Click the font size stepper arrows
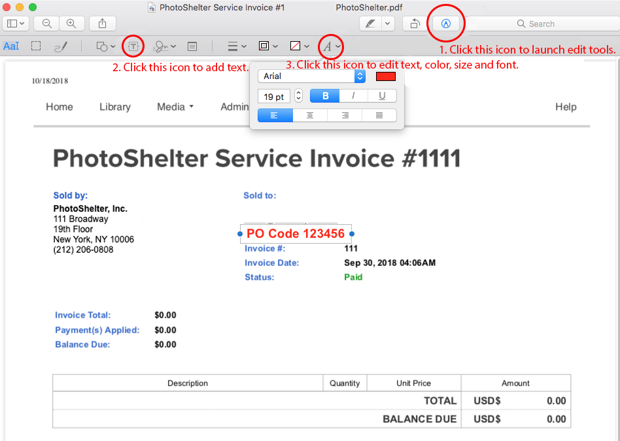The image size is (620, 441). click(298, 95)
